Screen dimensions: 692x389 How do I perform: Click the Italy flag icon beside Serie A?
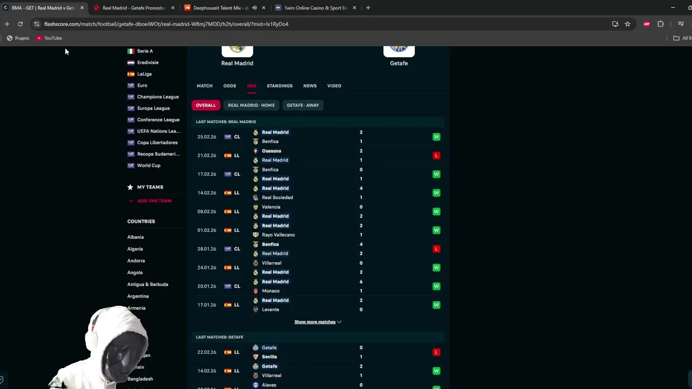[130, 51]
